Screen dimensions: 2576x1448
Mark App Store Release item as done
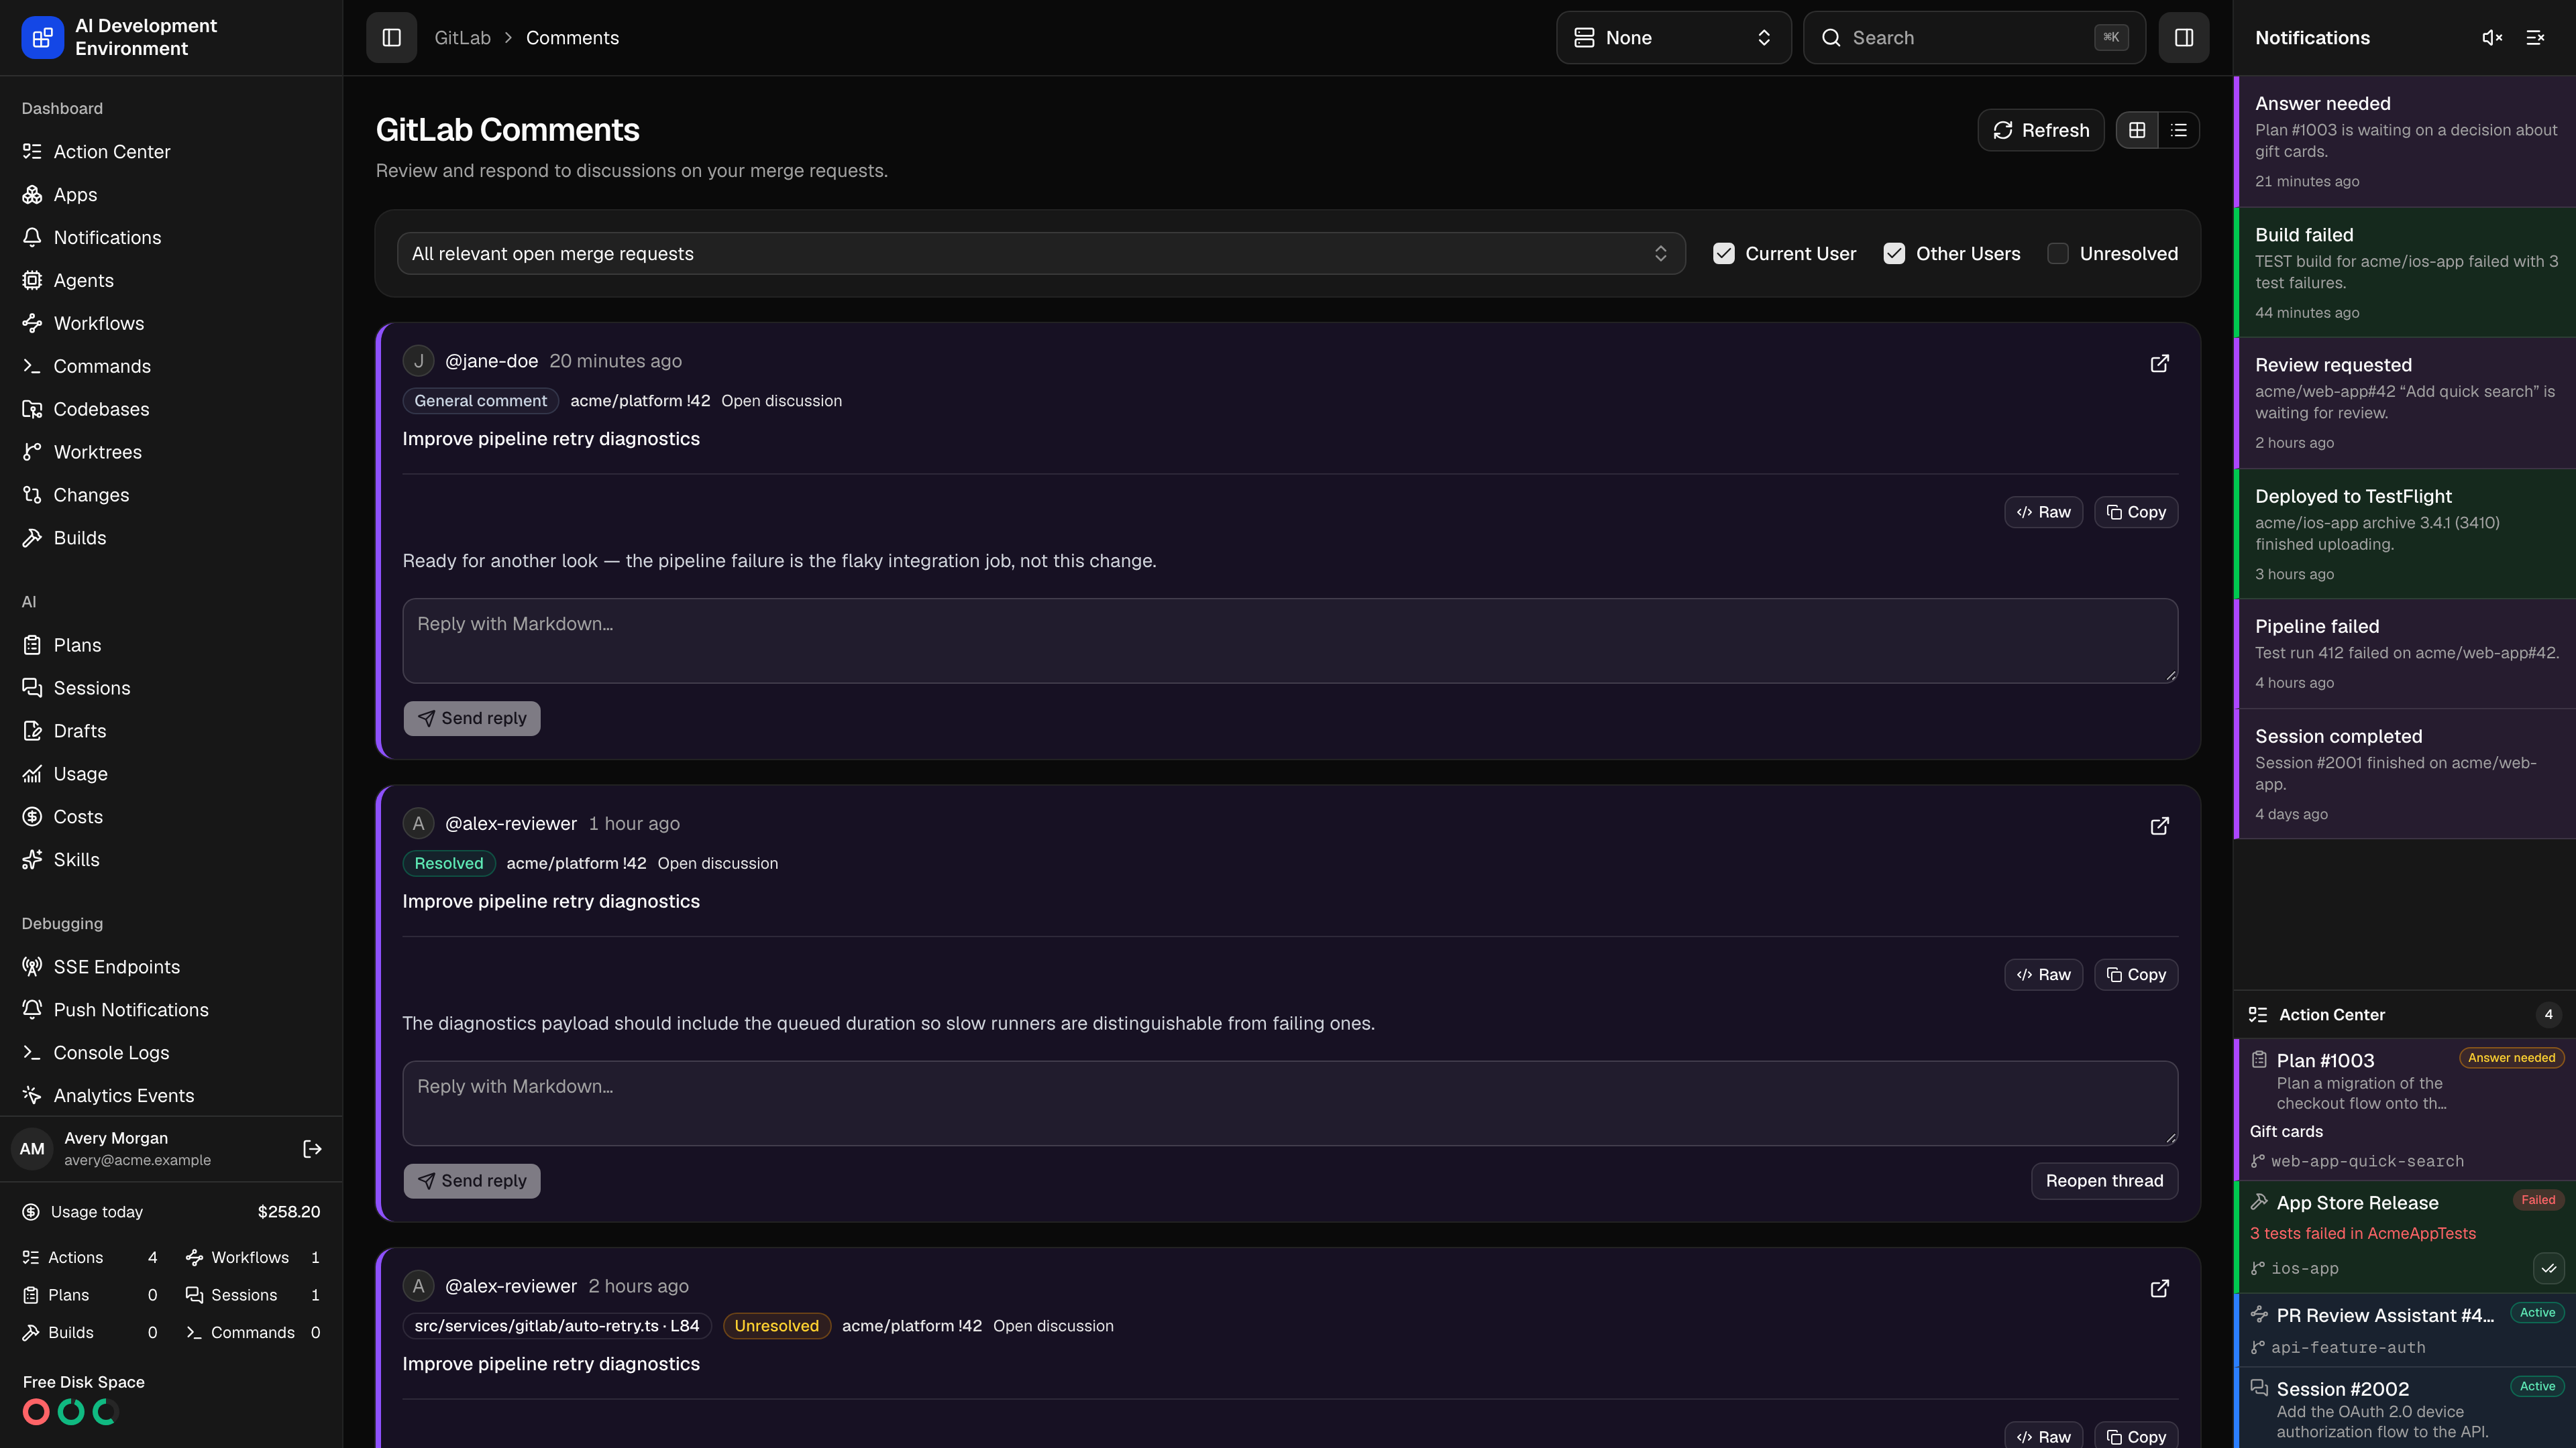tap(2548, 1268)
